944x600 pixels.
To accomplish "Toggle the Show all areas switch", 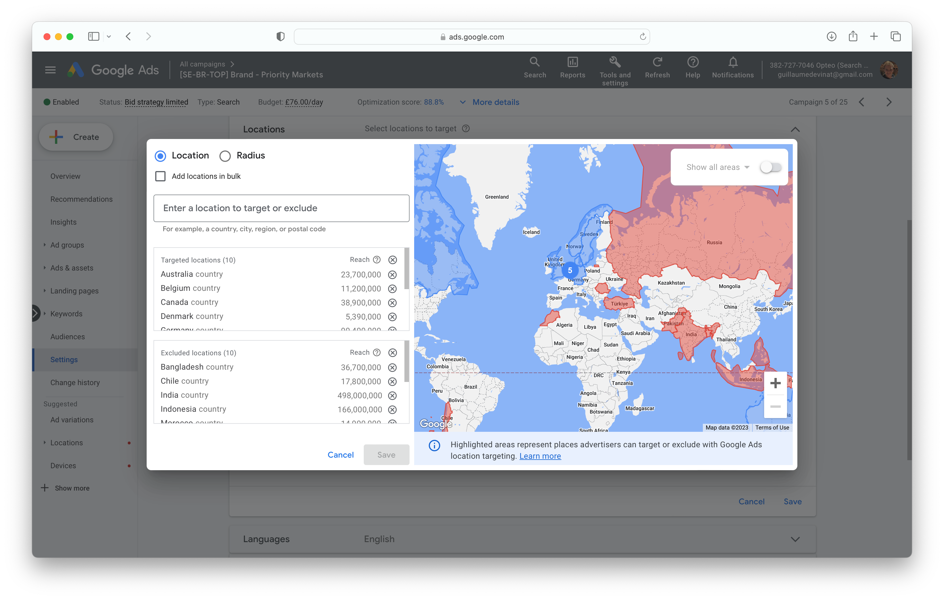I will (770, 167).
